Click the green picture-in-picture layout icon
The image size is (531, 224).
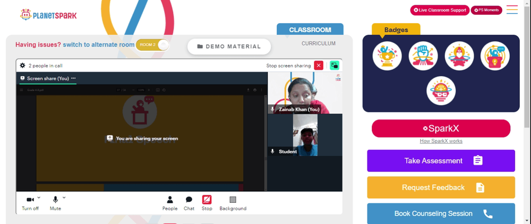[x=335, y=66]
